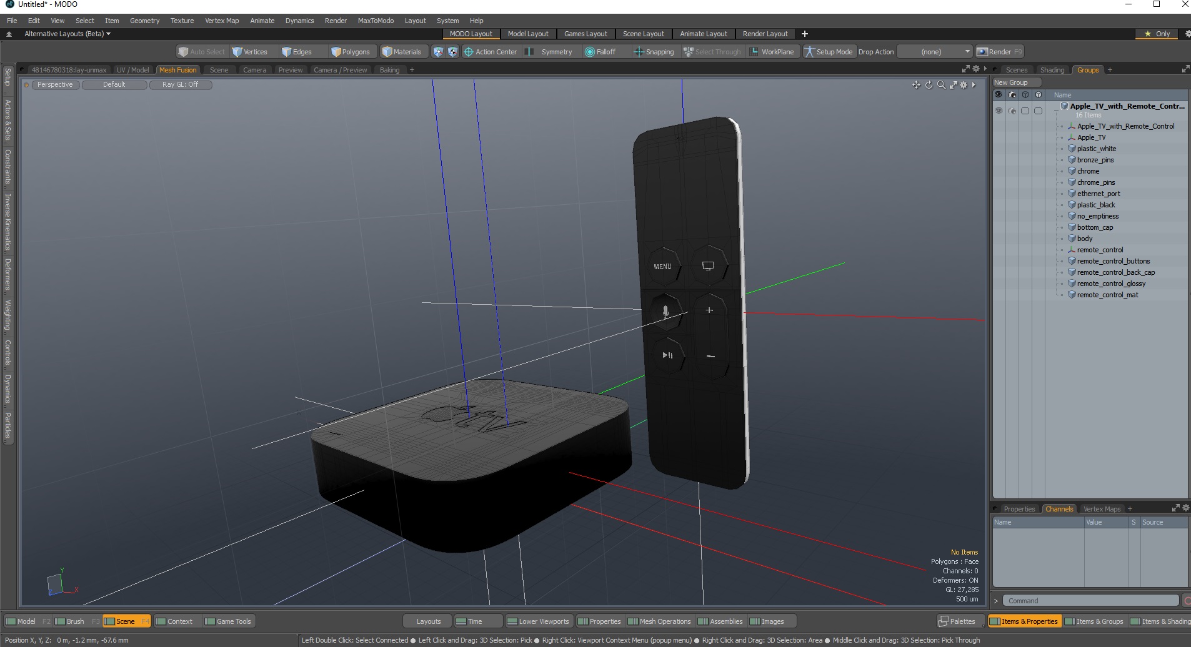Click eye column header in Groups list
Screen dimensions: 1191x647
999,95
